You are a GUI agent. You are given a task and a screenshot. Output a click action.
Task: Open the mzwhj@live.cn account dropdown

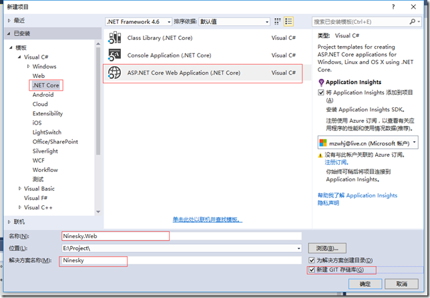[415, 142]
